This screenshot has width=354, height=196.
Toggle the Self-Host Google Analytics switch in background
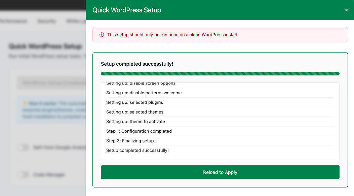coord(23,148)
